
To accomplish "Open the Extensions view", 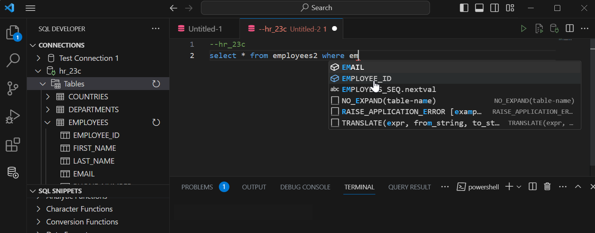I will point(13,145).
